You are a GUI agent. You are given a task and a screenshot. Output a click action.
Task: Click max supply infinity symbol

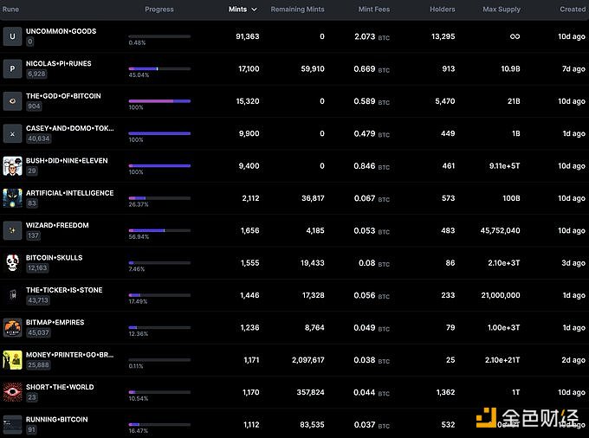(x=515, y=36)
